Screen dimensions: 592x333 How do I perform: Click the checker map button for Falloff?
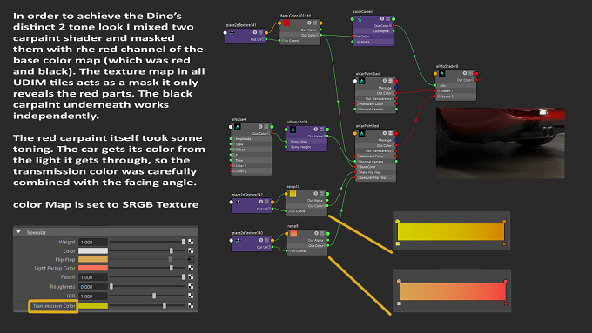191,276
